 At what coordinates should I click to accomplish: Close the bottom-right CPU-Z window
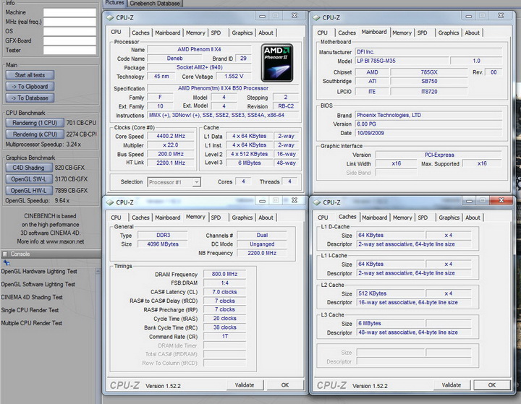[501, 200]
